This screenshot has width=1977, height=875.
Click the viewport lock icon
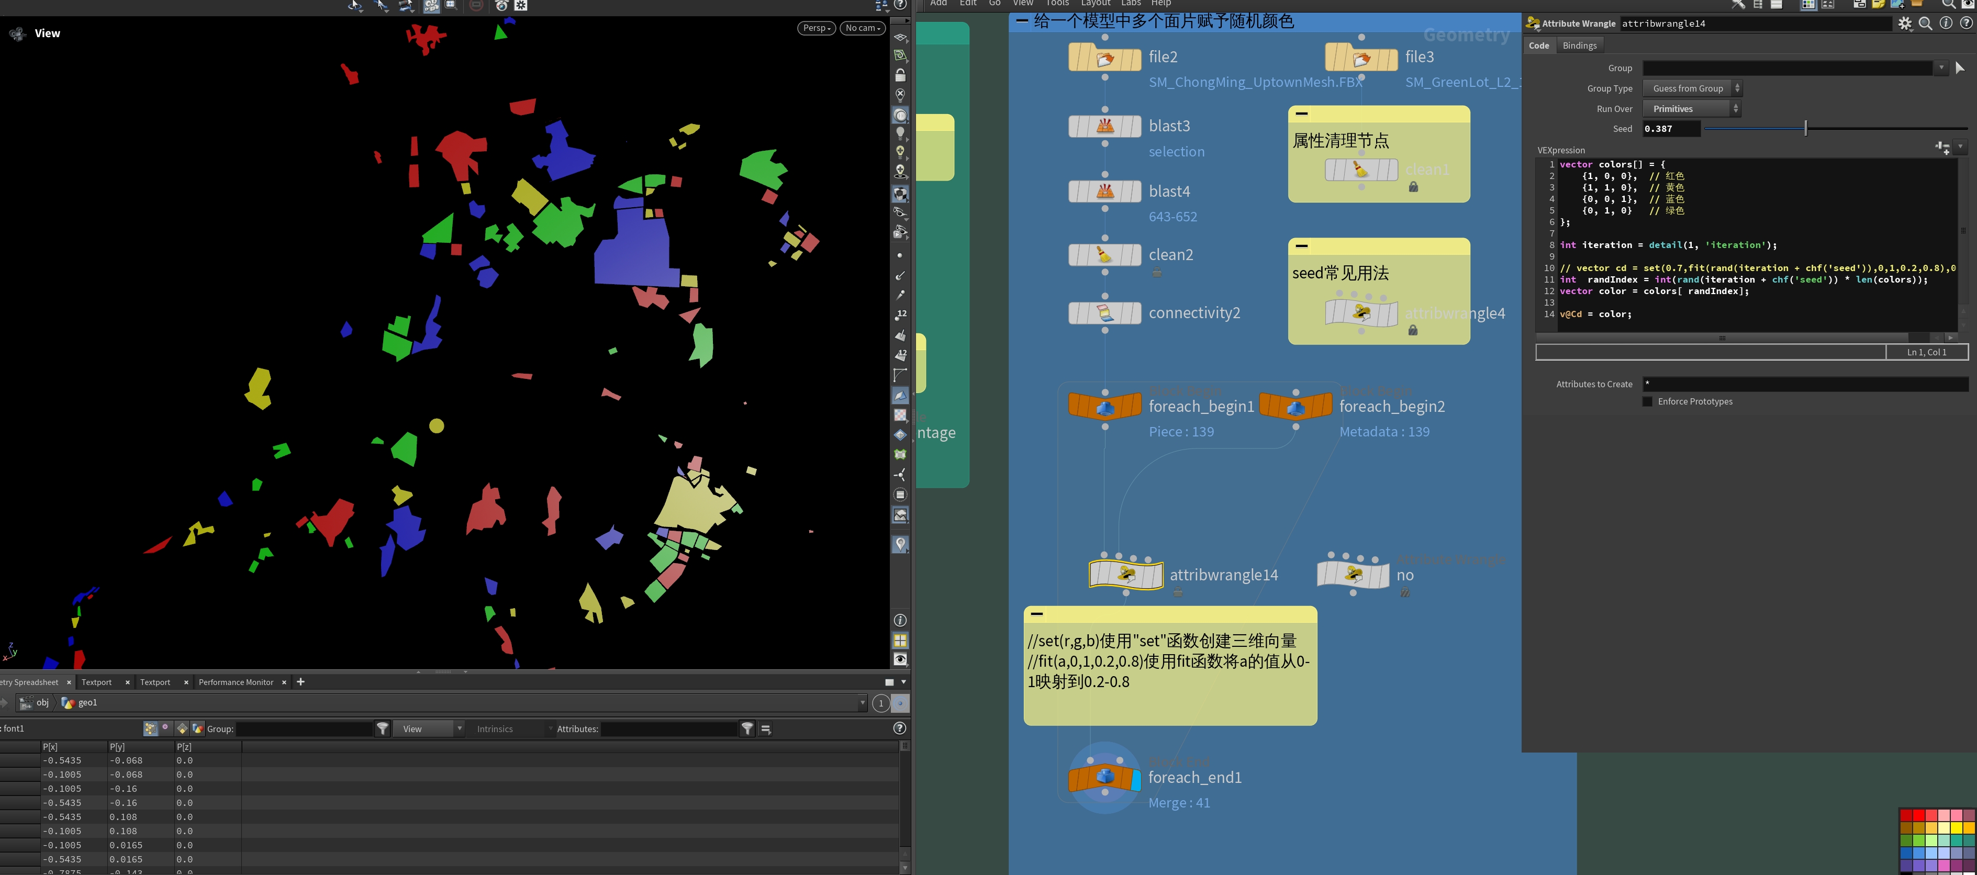tap(900, 75)
